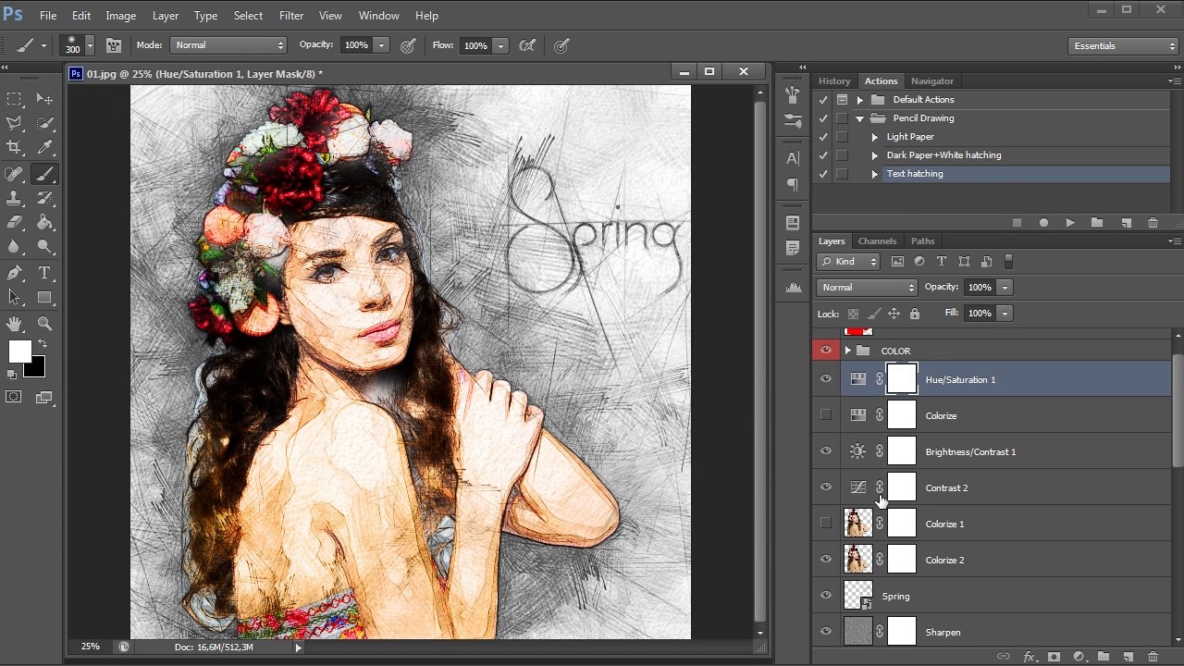Select the Clone Stamp tool

pyautogui.click(x=15, y=197)
